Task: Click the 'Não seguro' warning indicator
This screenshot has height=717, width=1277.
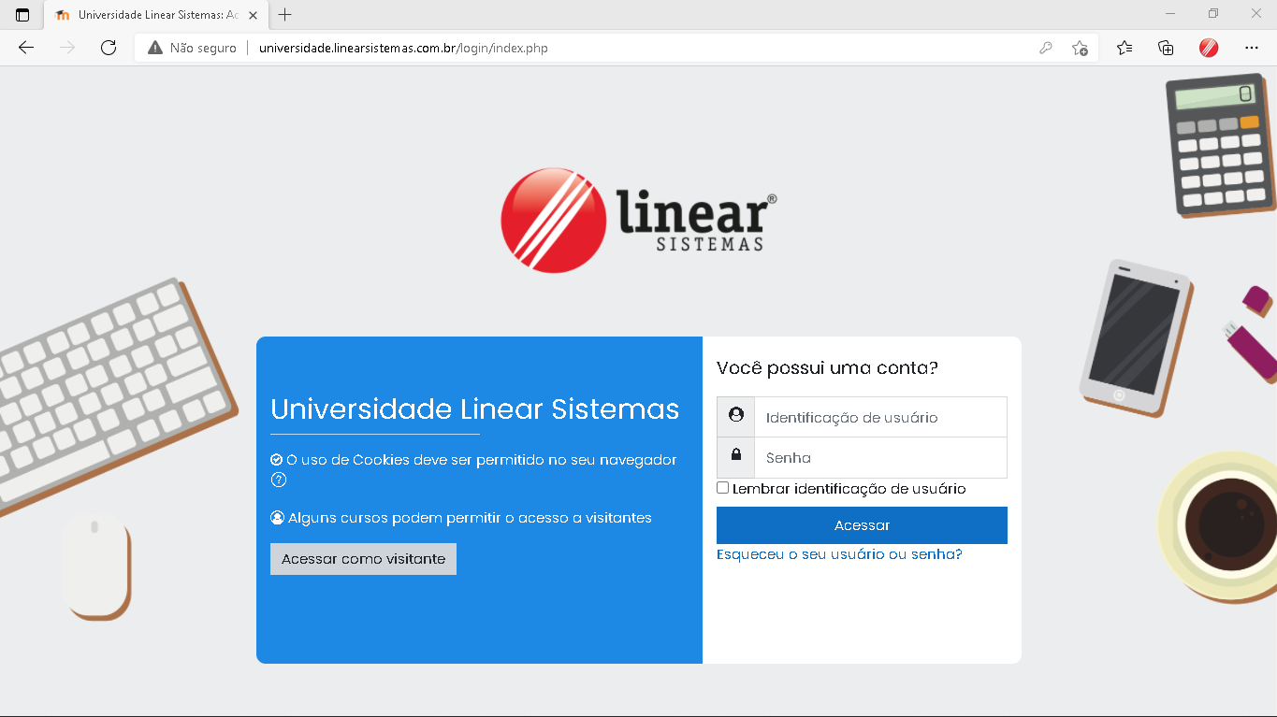Action: [192, 48]
